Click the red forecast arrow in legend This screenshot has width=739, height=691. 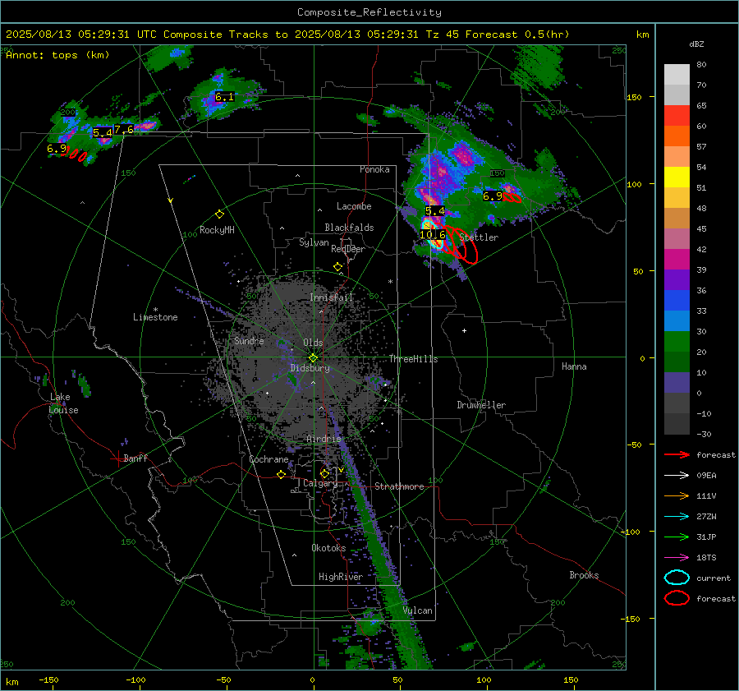[x=677, y=454]
